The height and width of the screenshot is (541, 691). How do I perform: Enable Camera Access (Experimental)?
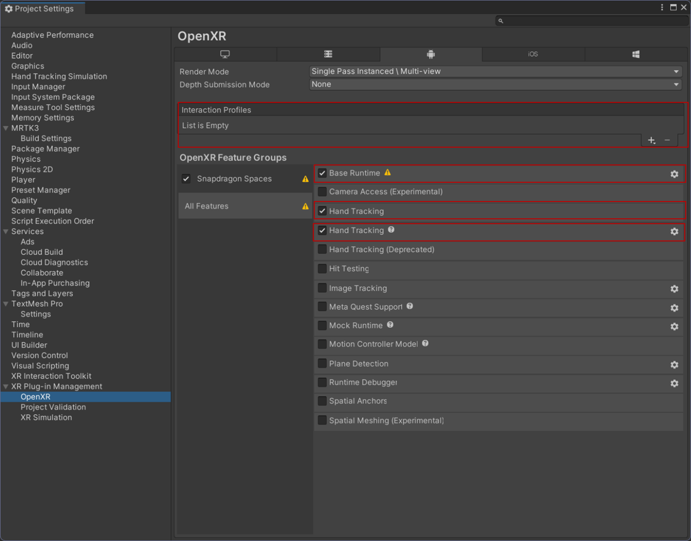[322, 192]
